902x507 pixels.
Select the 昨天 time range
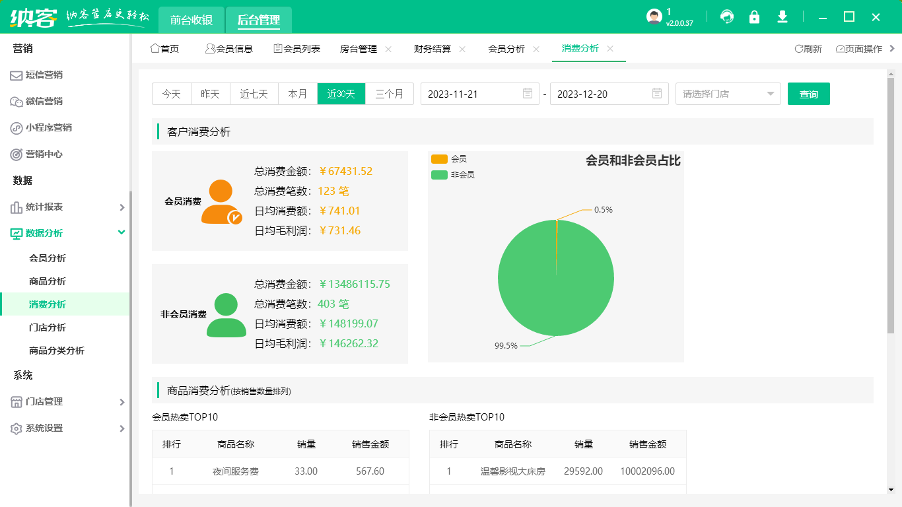coord(211,94)
